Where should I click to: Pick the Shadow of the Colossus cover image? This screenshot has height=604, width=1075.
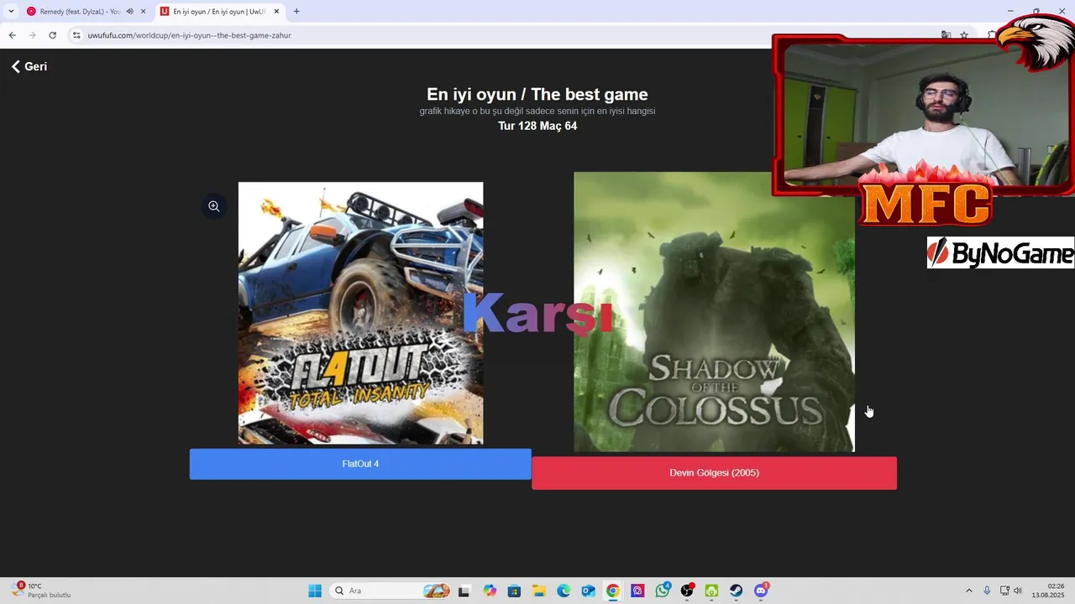[714, 312]
